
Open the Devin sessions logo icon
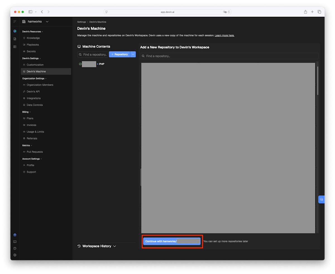[x=15, y=31]
